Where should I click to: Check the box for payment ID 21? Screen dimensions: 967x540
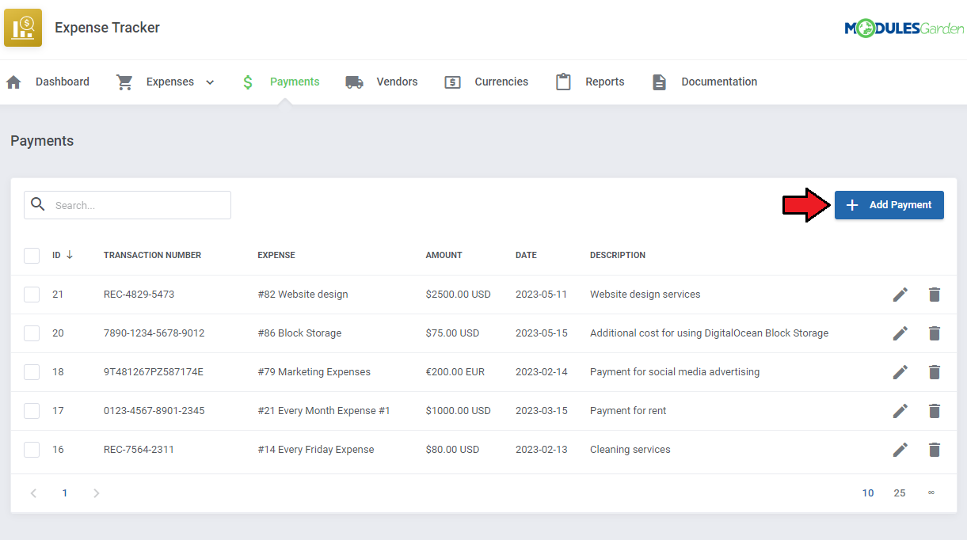pos(32,295)
